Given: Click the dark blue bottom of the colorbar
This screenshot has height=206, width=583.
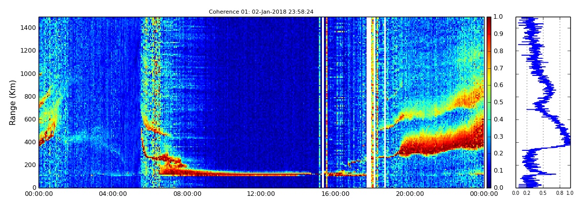Looking at the screenshot, I should [x=489, y=185].
